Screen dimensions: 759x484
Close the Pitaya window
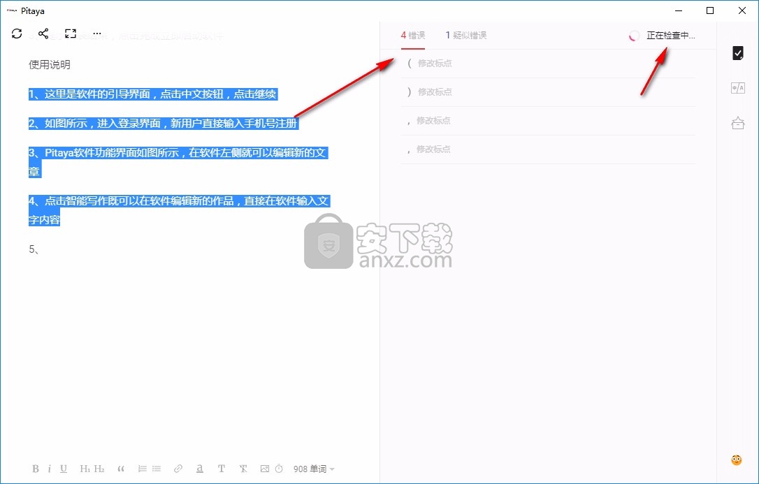(742, 10)
